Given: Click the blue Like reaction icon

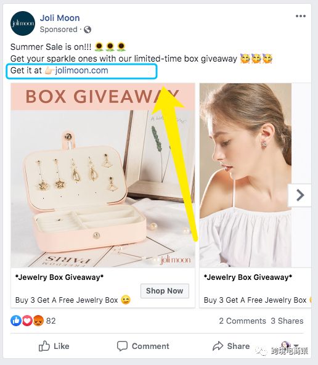Looking at the screenshot, I should [x=16, y=321].
